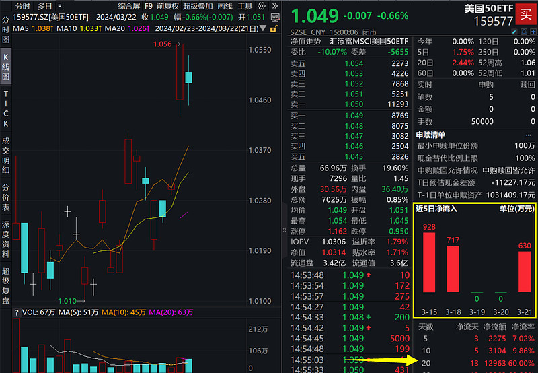Open dropdown arrow next to 多日 tab
The image size is (538, 373).
click(x=60, y=6)
